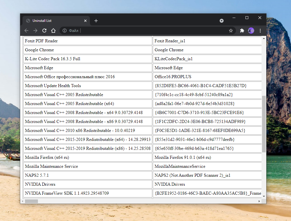Close the Uninstall List tab

pyautogui.click(x=85, y=21)
